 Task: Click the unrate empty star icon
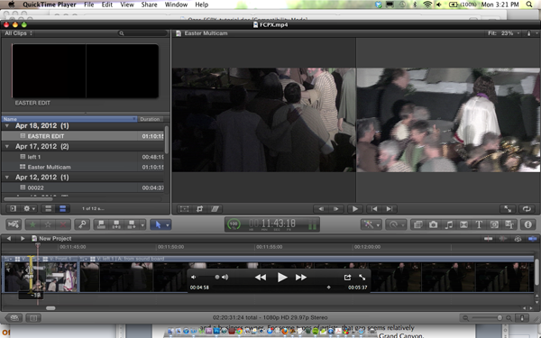(48, 224)
